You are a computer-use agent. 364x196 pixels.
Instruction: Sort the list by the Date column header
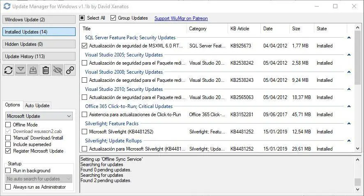[268, 29]
